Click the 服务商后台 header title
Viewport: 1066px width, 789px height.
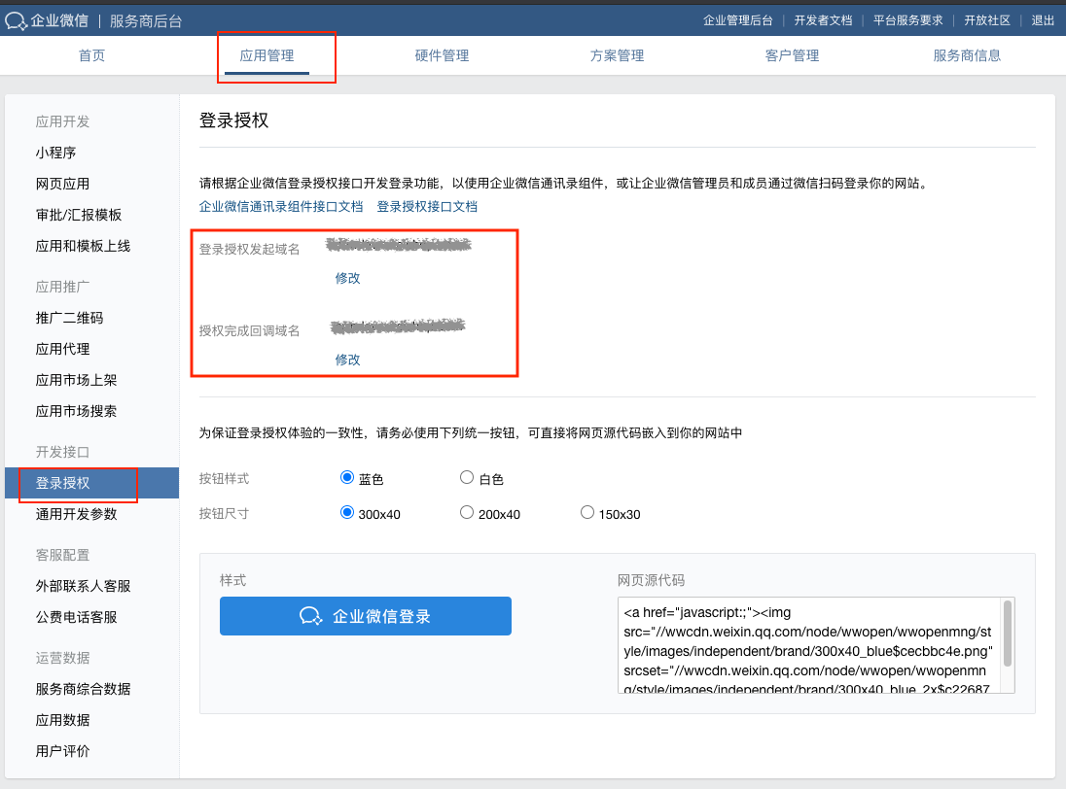point(146,21)
